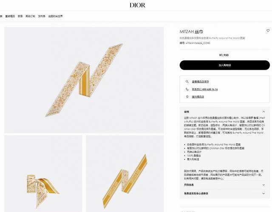Click the location pin icon

pyautogui.click(x=187, y=97)
